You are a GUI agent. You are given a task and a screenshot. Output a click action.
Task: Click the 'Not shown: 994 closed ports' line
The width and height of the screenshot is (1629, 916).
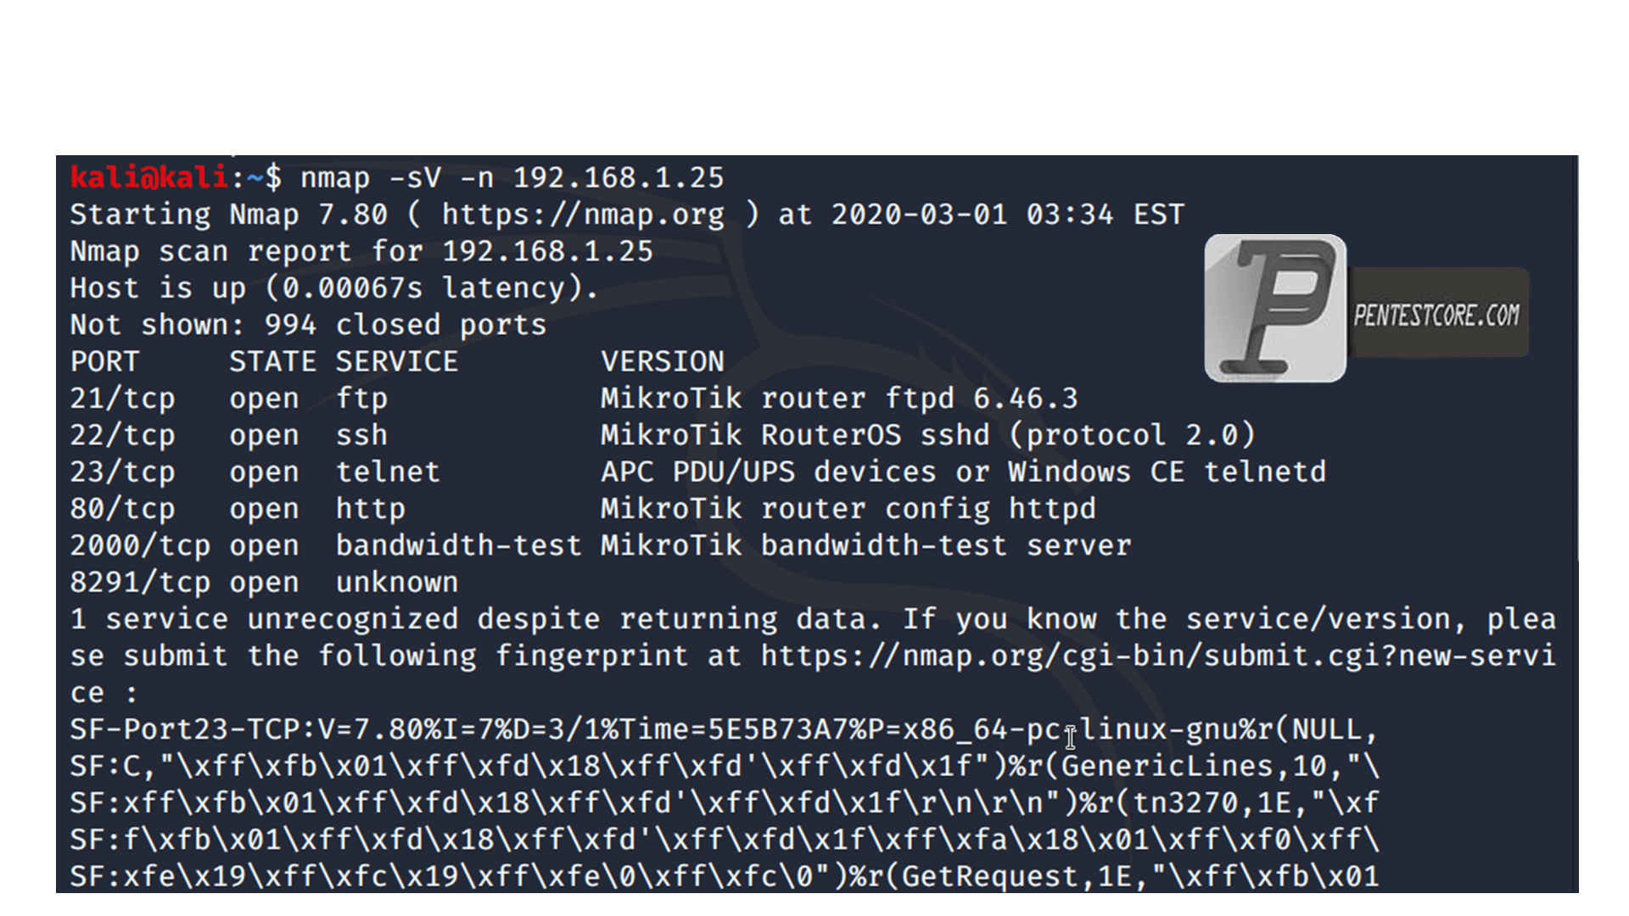pos(308,325)
